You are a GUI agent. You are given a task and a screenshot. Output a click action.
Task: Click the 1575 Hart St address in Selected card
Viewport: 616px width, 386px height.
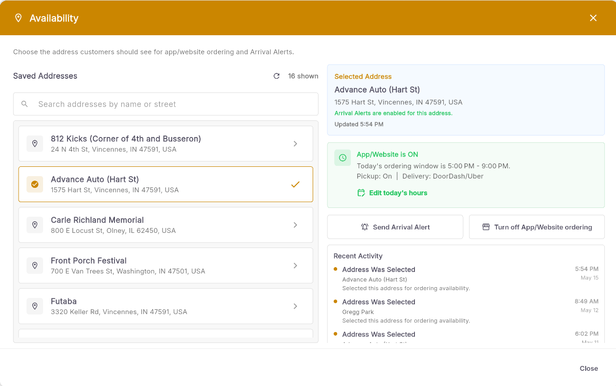tap(398, 102)
